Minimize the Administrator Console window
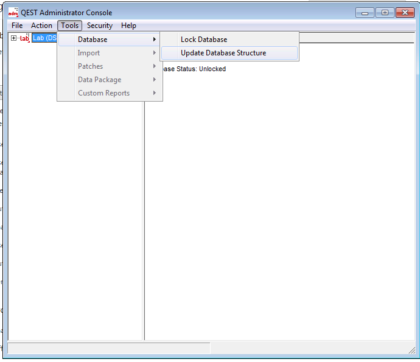The height and width of the screenshot is (362, 420). tap(365, 13)
